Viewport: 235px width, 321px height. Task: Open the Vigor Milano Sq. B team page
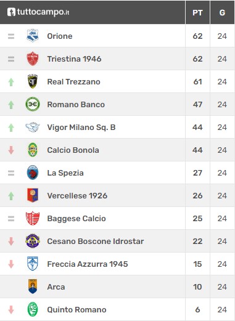click(x=81, y=128)
